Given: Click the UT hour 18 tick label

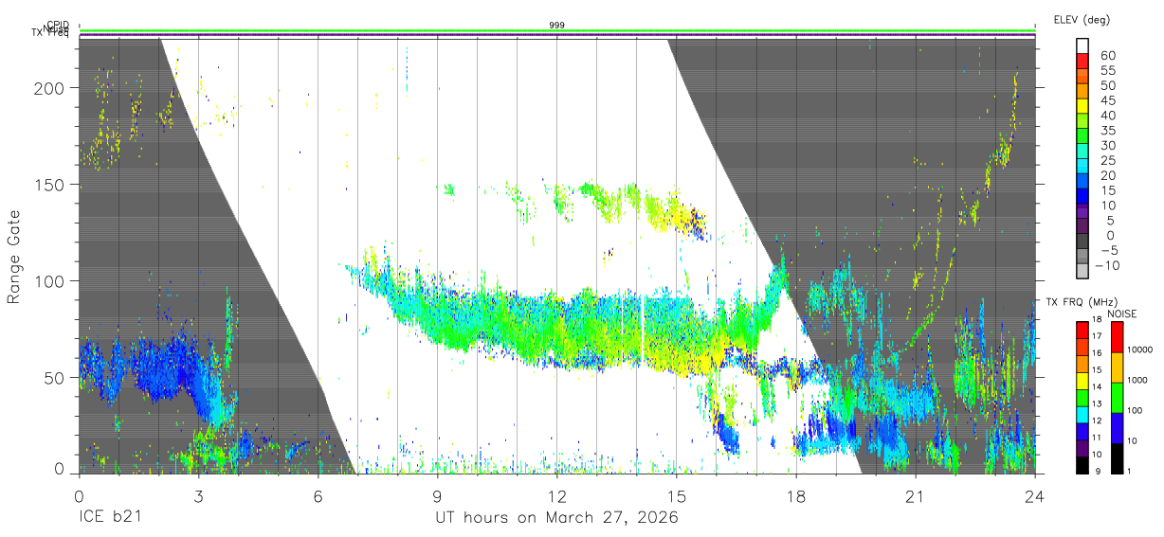Looking at the screenshot, I should [x=796, y=495].
